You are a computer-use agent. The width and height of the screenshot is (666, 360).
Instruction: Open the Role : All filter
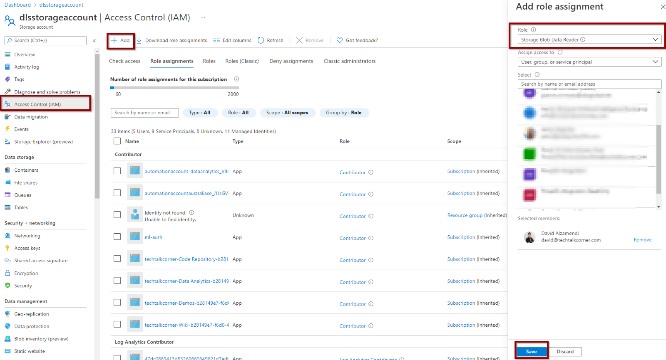pyautogui.click(x=238, y=113)
